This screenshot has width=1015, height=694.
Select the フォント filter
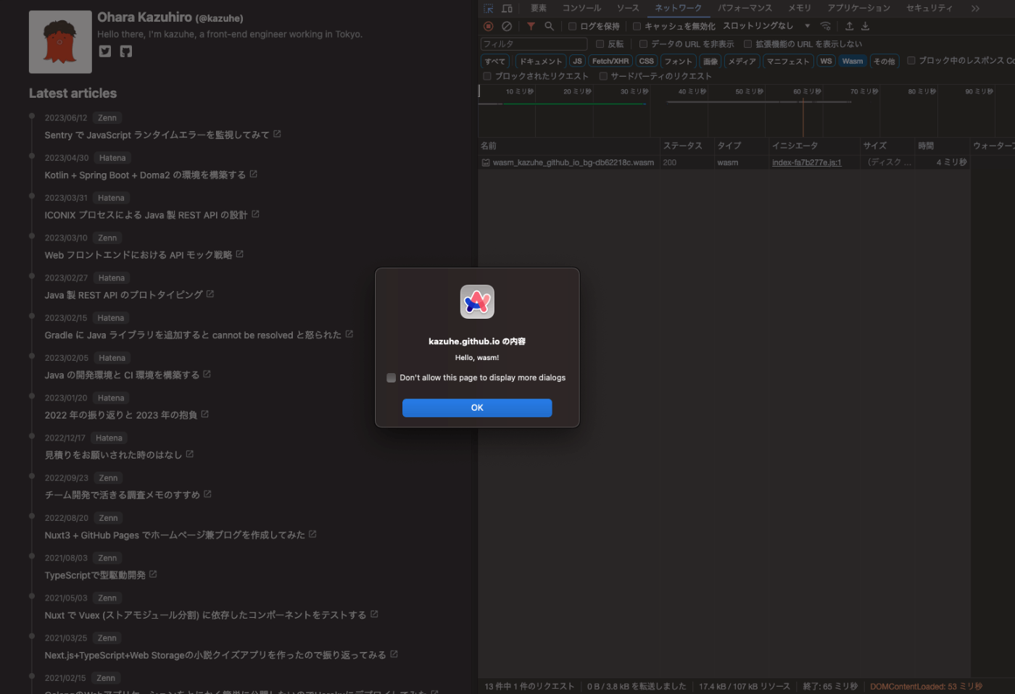[678, 62]
